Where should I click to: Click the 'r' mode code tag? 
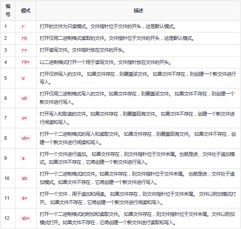23,27
